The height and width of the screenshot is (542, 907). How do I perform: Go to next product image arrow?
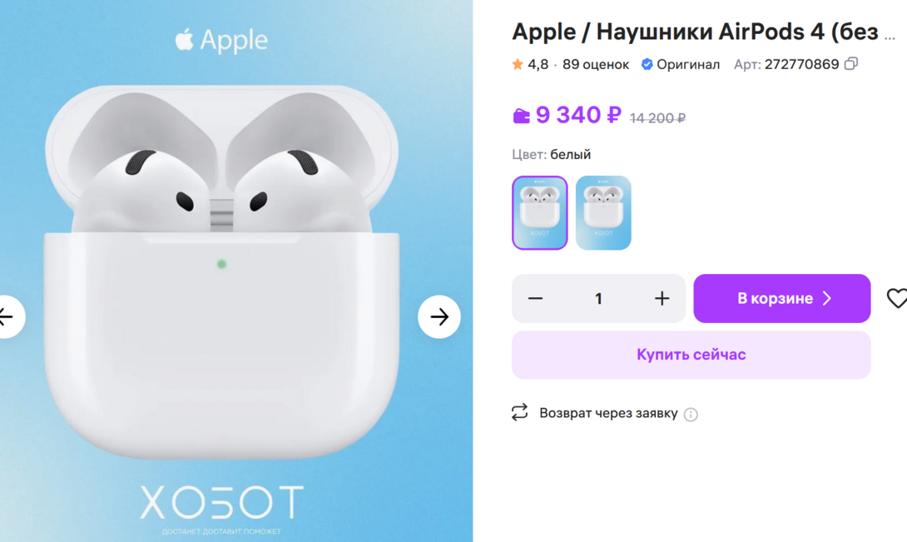click(439, 316)
